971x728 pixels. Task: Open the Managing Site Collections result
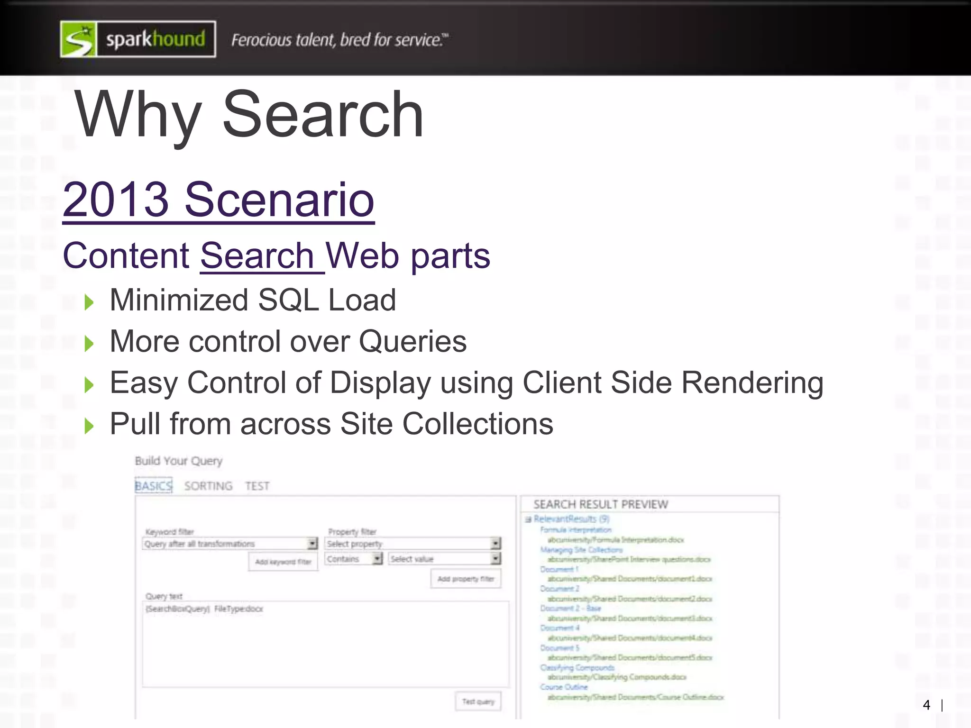tap(581, 550)
